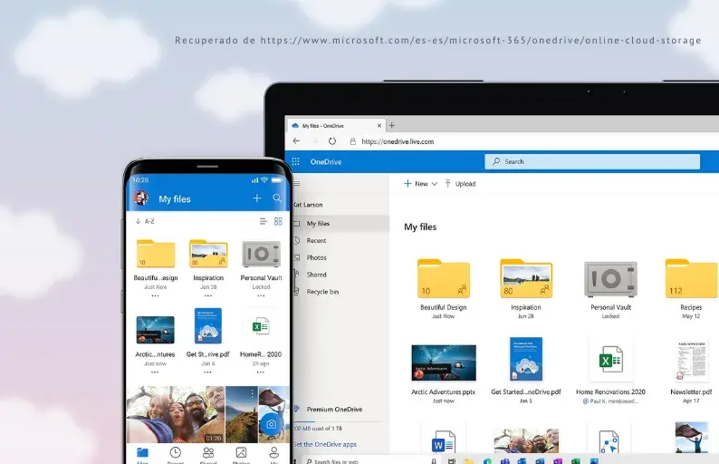
Task: Open vertical dots menu on mountain photo
Action: [x=253, y=393]
